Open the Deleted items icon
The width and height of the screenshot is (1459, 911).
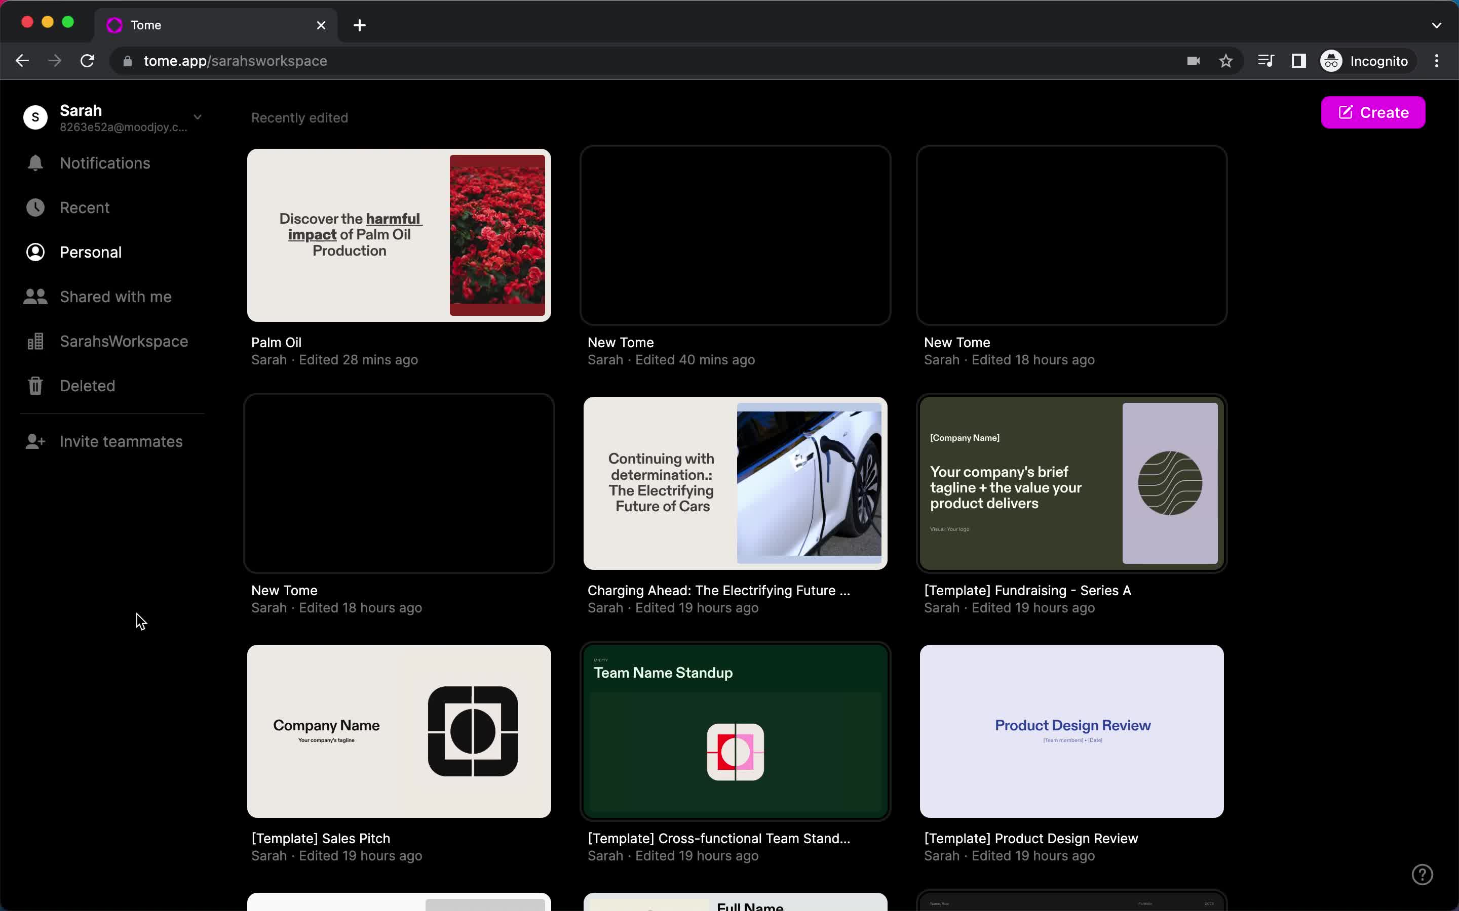point(34,385)
